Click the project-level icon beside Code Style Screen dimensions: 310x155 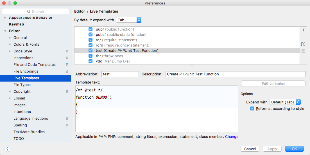click(67, 51)
